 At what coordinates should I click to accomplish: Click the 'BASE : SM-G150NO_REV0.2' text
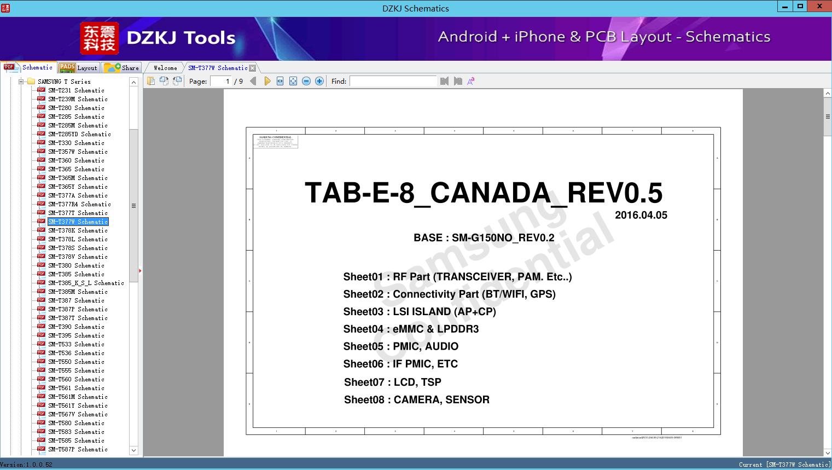pos(484,238)
